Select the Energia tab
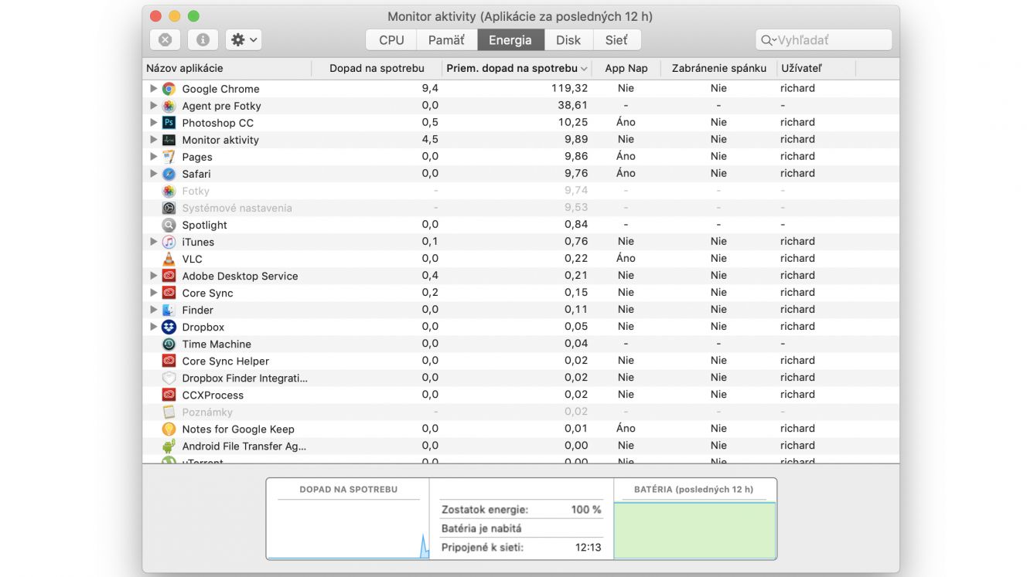This screenshot has height=577, width=1027. coord(510,40)
